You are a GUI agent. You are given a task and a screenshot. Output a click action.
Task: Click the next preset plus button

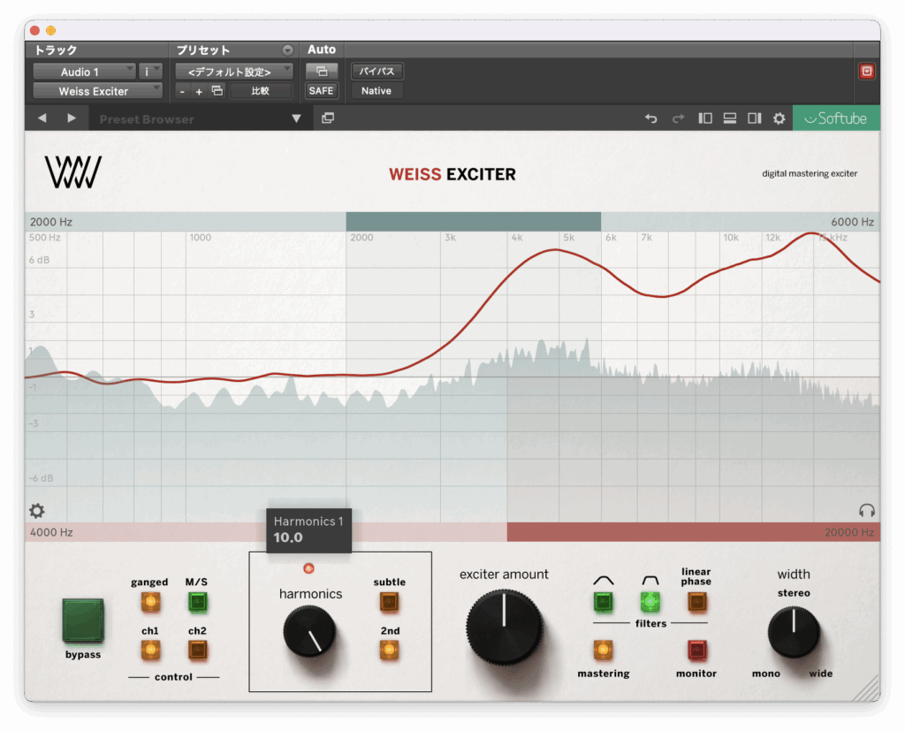pos(199,91)
